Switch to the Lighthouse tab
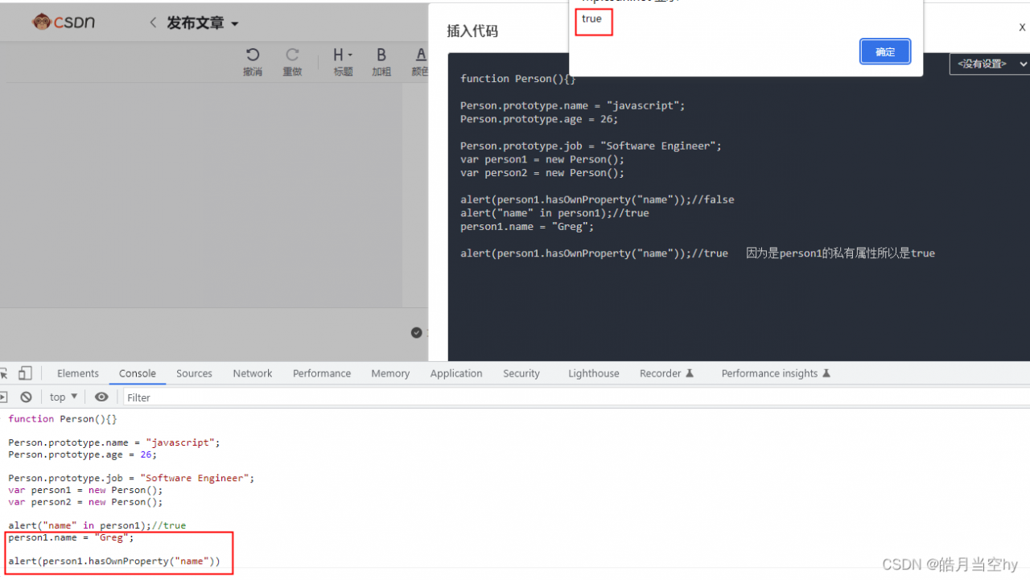 click(x=594, y=373)
